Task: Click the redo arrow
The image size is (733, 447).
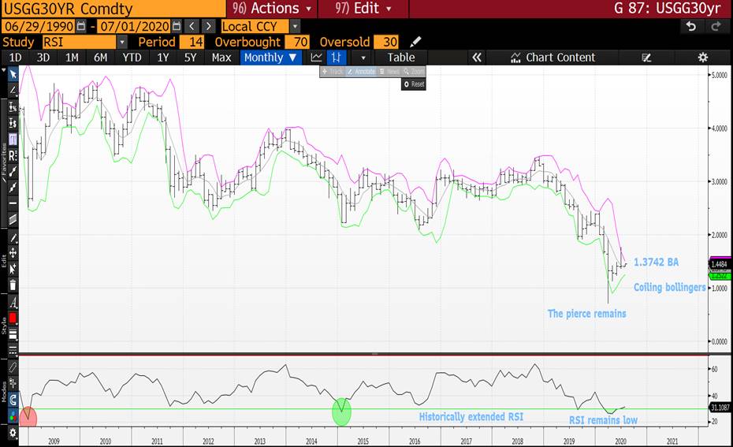Action: 716,26
